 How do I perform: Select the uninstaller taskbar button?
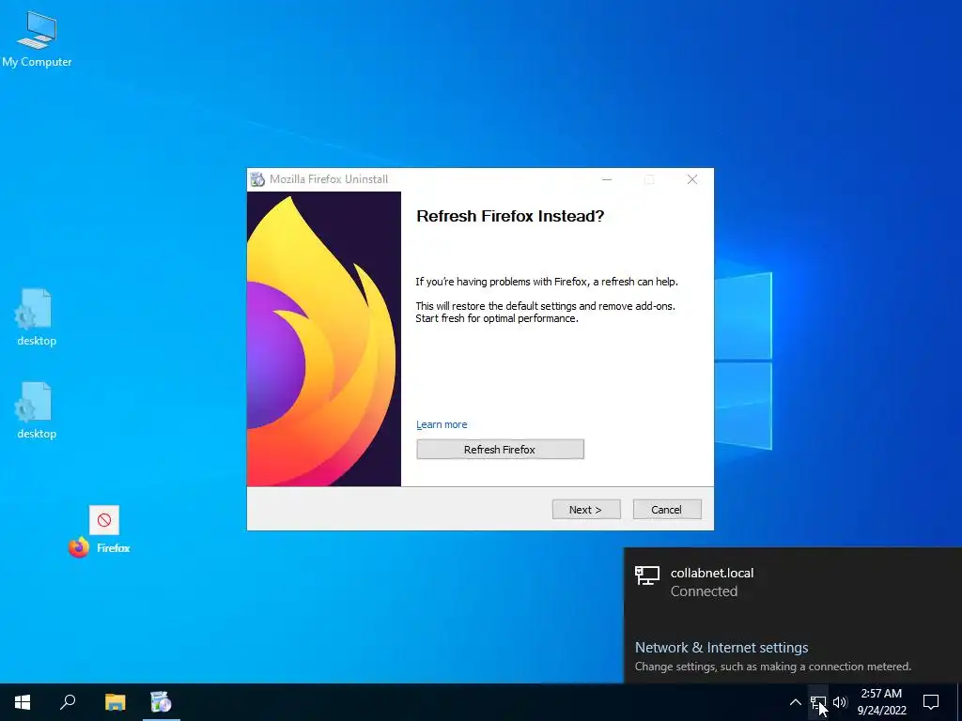tap(161, 702)
